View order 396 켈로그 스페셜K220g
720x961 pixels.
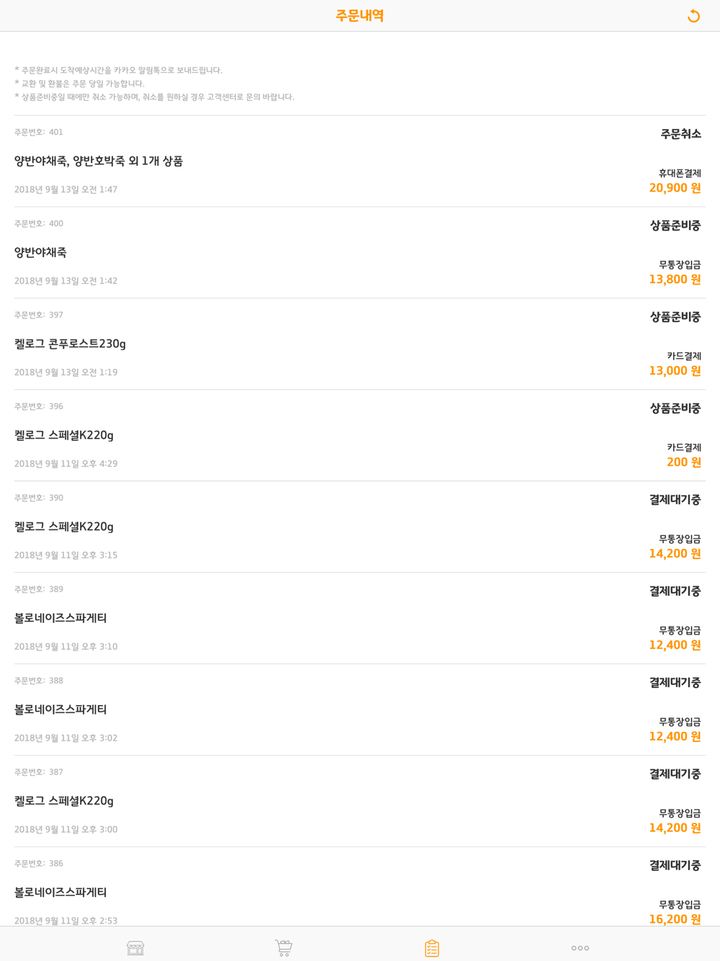click(x=360, y=436)
